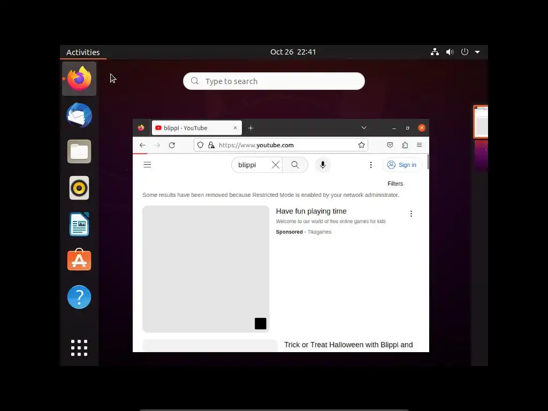Bookmark this page with star icon

tap(361, 145)
